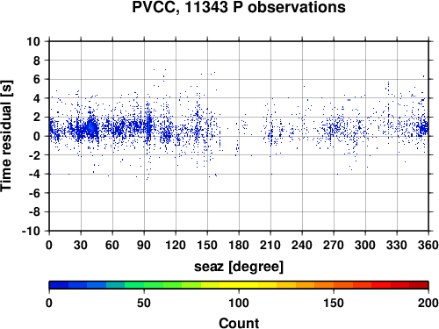Screen dimensions: 439x329
Task: Click the dark red end of colorbar
Action: coord(419,285)
